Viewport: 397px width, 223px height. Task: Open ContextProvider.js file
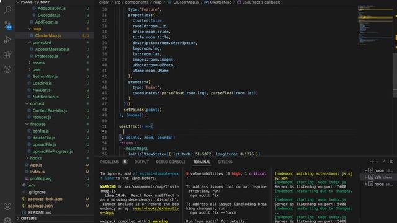click(x=50, y=110)
